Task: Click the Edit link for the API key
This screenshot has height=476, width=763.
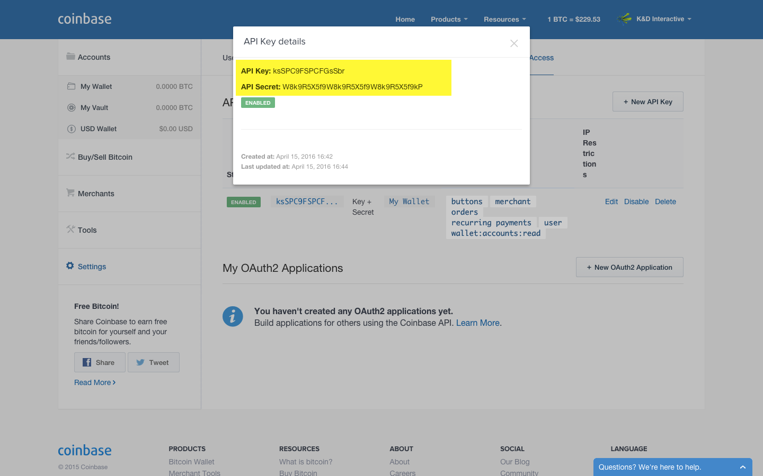Action: coord(611,202)
